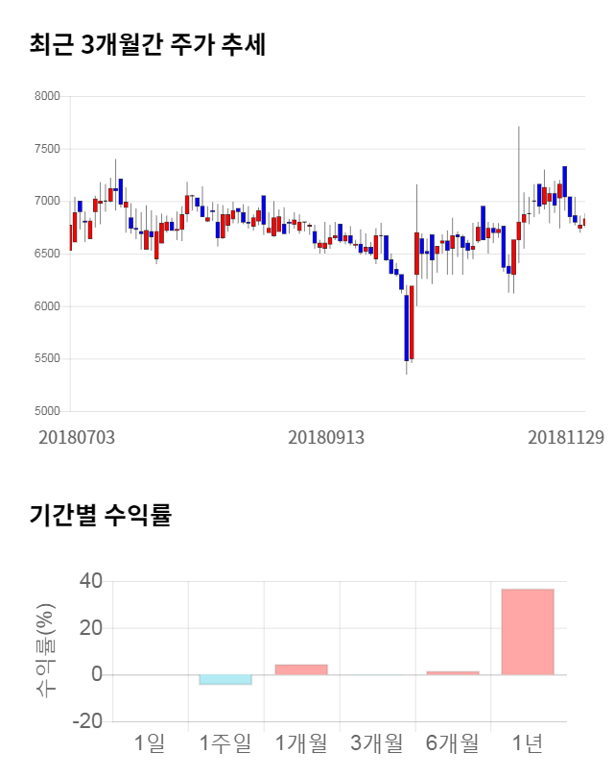Click the -20 tick on return axis

coord(89,721)
